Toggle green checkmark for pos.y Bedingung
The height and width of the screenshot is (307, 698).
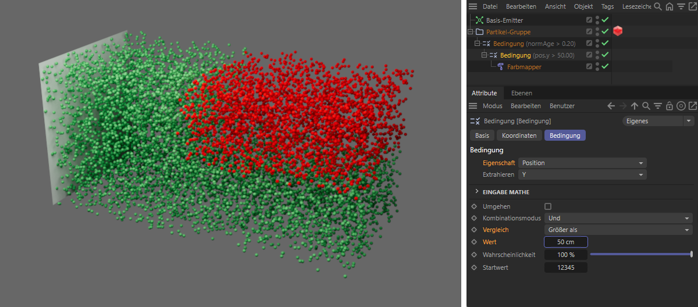click(x=605, y=55)
